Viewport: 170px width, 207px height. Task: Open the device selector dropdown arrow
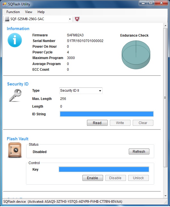(70, 19)
